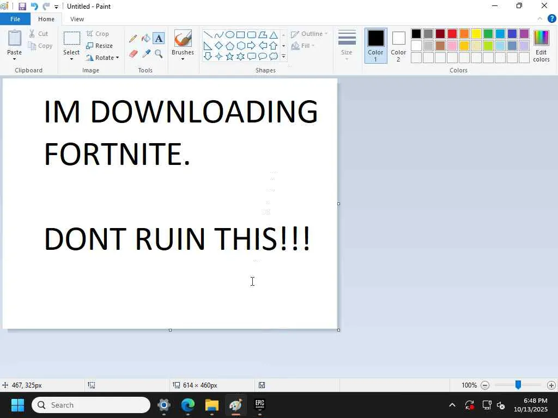
Task: Open the Customize Quick Access Toolbar arrow
Action: coord(56,7)
